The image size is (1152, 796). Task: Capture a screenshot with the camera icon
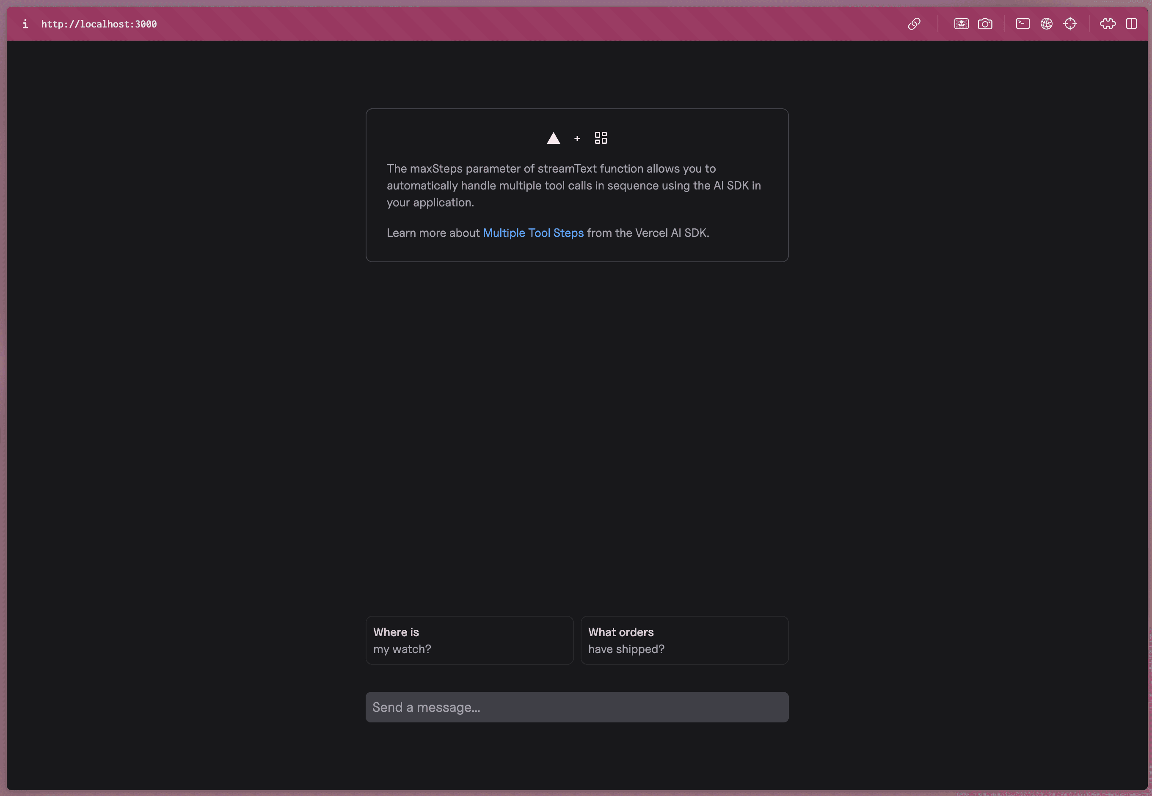click(985, 23)
